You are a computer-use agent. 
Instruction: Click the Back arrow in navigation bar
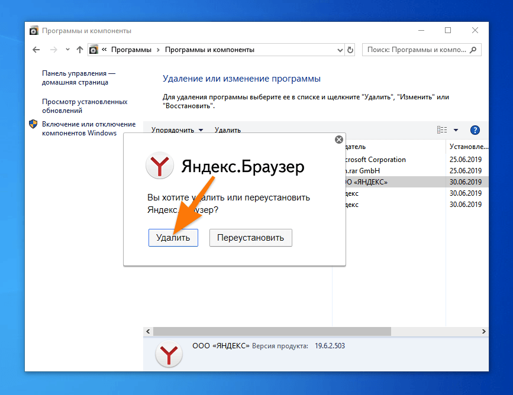pos(36,50)
